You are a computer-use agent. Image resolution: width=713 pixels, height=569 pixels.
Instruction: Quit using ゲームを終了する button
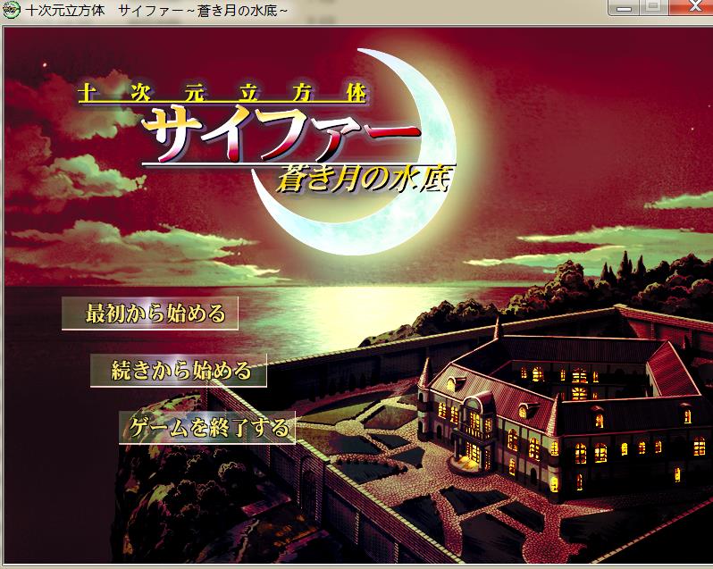207,428
